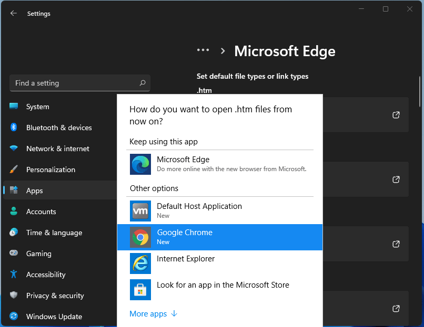Choose Internet Explorer option
Image resolution: width=424 pixels, height=327 pixels.
pos(220,263)
